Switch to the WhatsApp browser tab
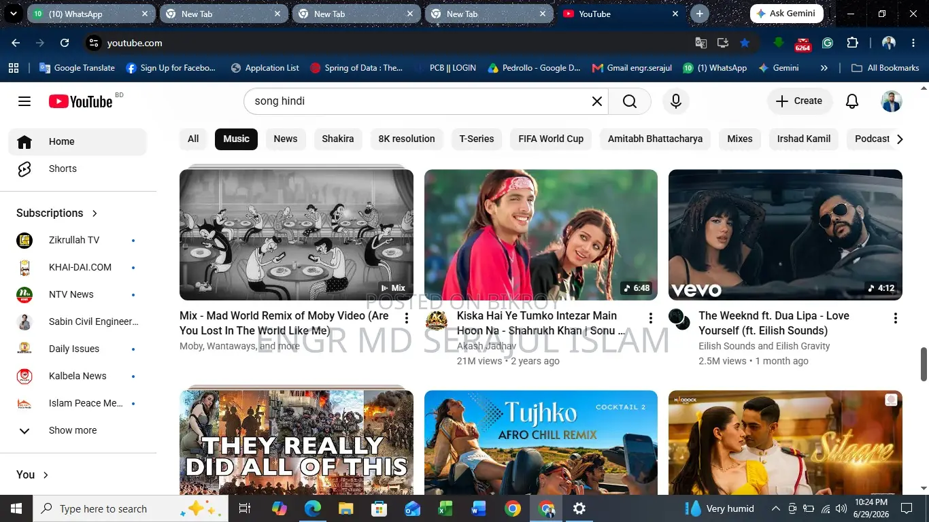 click(91, 14)
